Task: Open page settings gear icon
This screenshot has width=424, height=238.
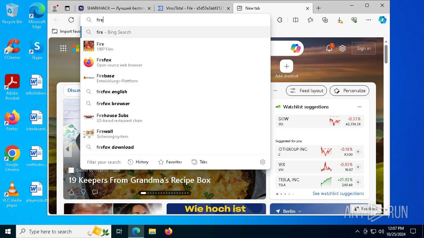Action: pyautogui.click(x=343, y=48)
